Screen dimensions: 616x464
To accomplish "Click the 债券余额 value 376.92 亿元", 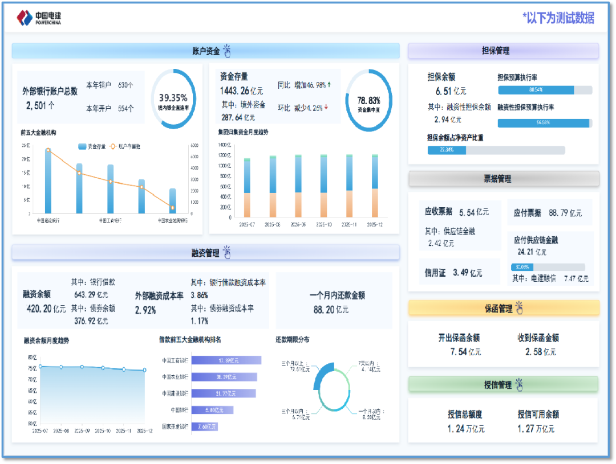I will click(x=91, y=321).
